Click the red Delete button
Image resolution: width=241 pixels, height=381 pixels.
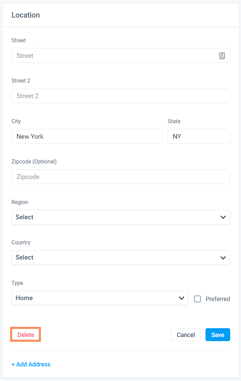(x=26, y=335)
